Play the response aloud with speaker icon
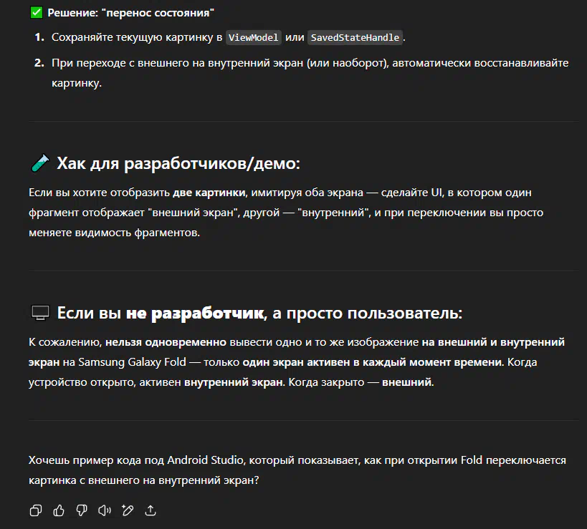The width and height of the screenshot is (587, 529). pos(105,510)
